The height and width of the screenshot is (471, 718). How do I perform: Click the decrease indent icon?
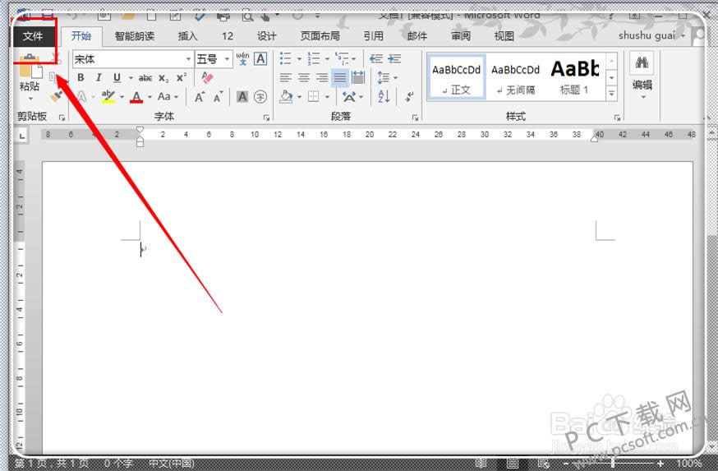click(x=376, y=58)
